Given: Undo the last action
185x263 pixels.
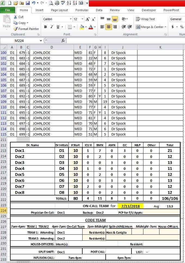Looking at the screenshot, I should (34, 3).
